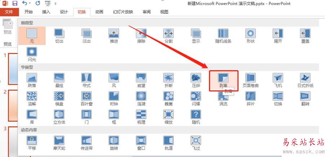
Task: Select the 随机 random transition
Action: click(196, 117)
